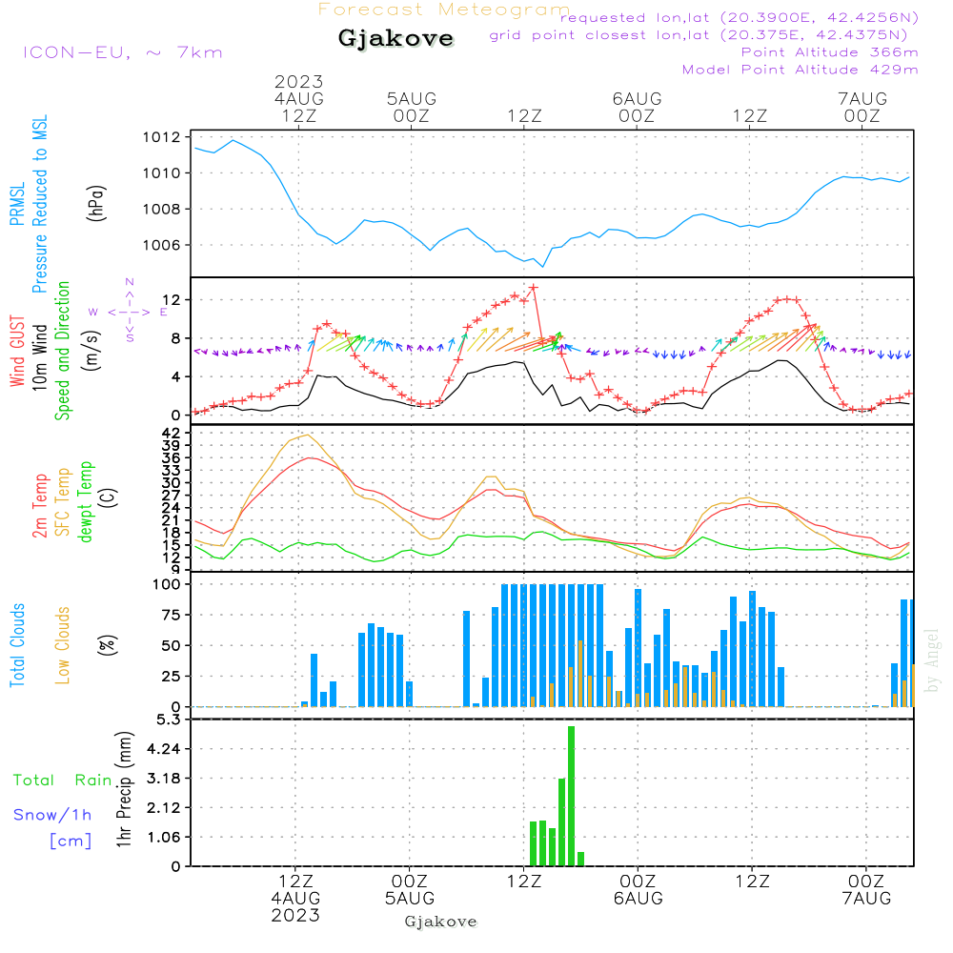Click the Total Rain legend label
Image resolution: width=953 pixels, height=953 pixels.
(x=62, y=780)
